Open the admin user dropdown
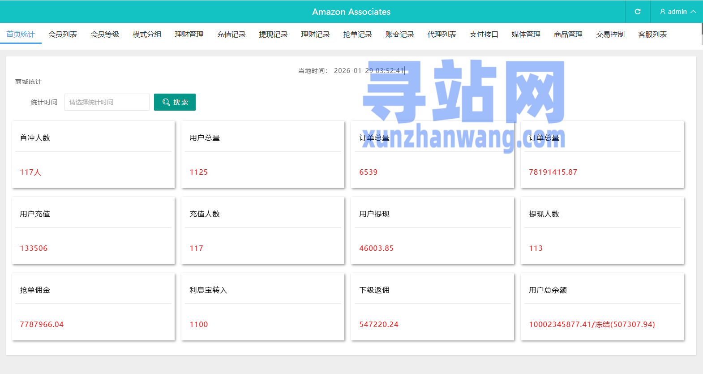703x374 pixels. (677, 12)
